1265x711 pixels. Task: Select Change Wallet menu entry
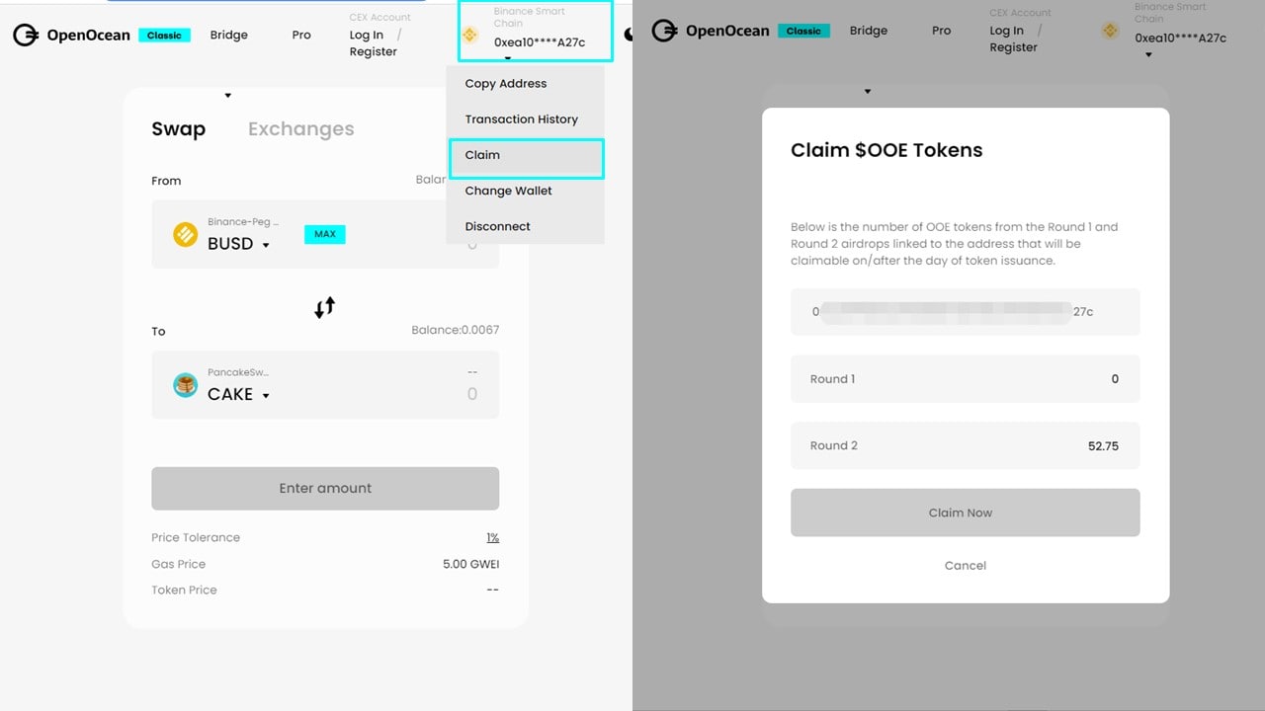point(525,191)
